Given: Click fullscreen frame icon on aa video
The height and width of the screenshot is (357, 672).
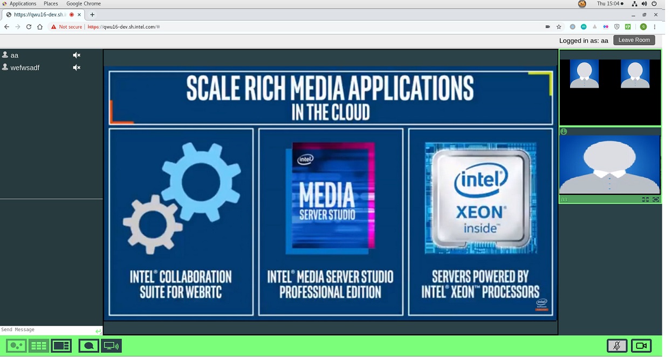Looking at the screenshot, I should coord(656,199).
